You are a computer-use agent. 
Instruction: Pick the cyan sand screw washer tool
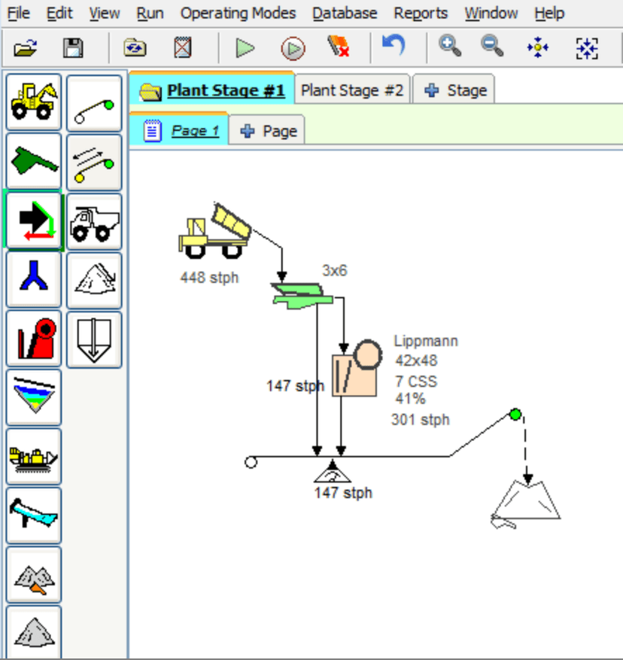[x=34, y=515]
